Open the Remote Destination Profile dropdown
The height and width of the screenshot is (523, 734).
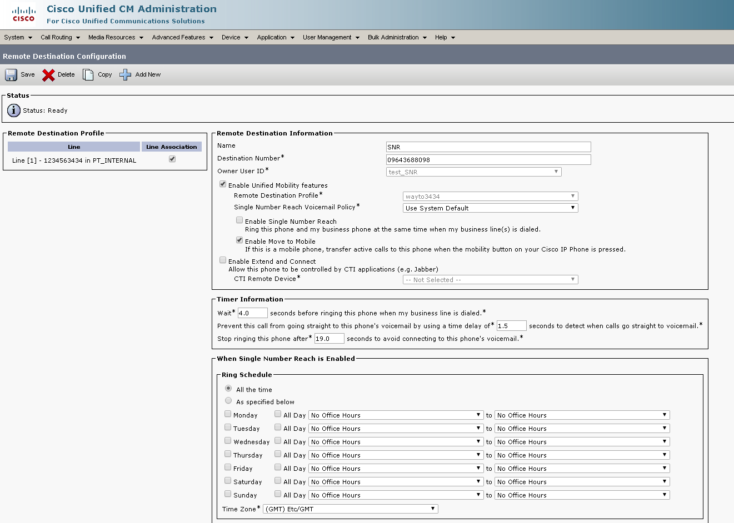[x=491, y=197]
